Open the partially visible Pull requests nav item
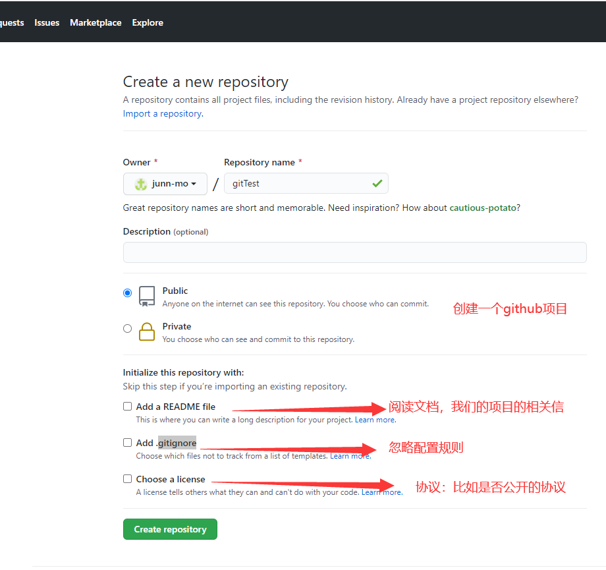606x570 pixels. coord(12,23)
